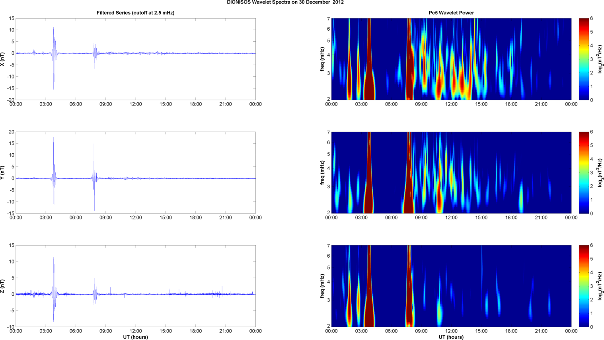Click the Z (nT) axis label

[x=3, y=286]
